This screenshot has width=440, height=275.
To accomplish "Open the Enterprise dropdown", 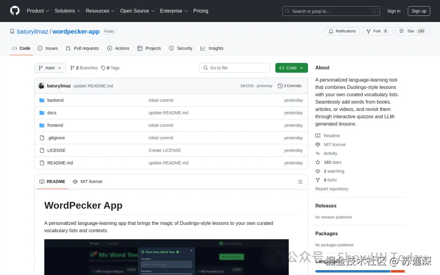I will point(174,11).
